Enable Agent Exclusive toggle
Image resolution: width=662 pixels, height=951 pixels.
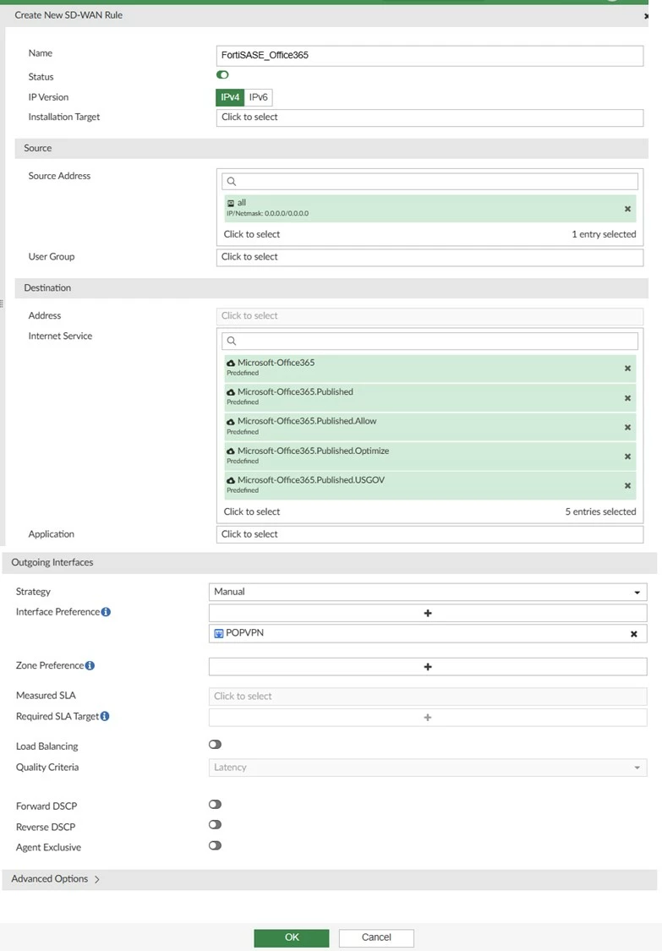point(215,845)
